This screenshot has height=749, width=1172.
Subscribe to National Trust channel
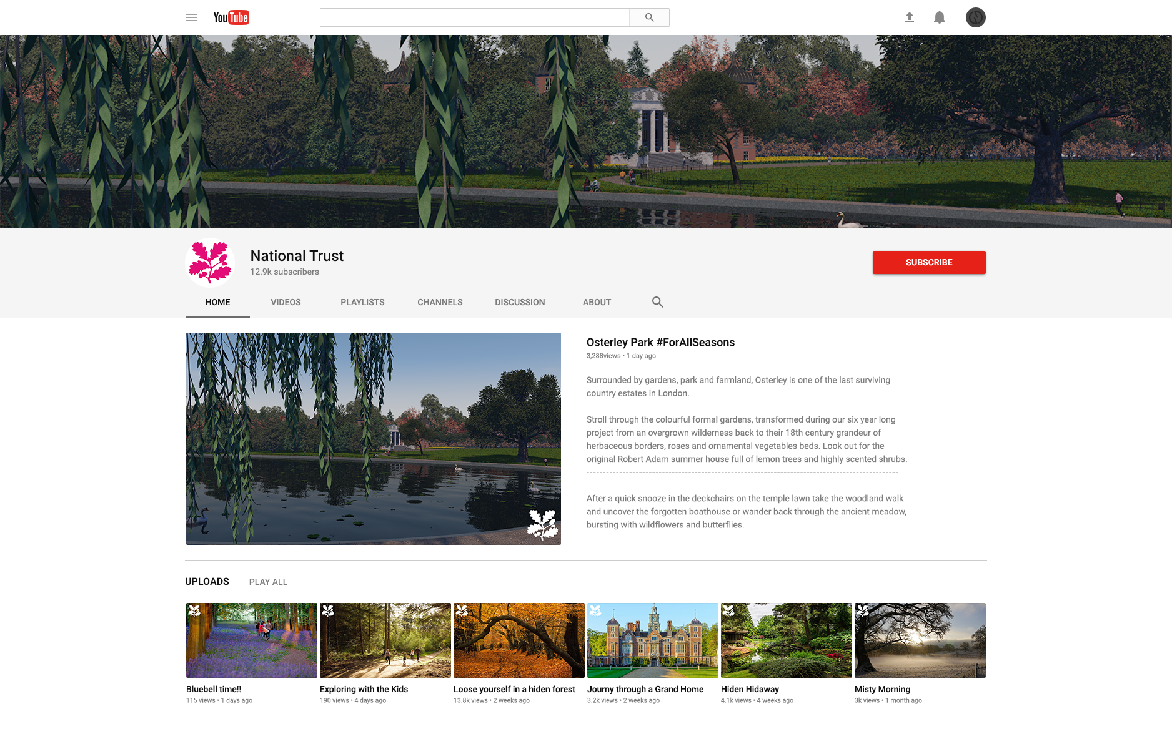pos(929,262)
